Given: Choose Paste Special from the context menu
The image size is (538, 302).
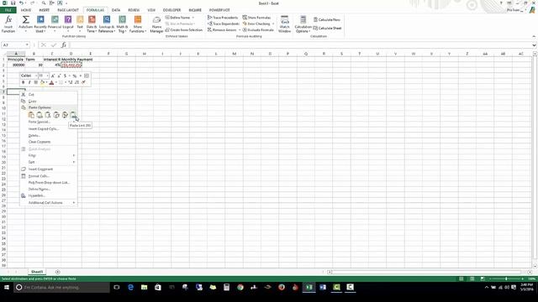Looking at the screenshot, I should 49,122.
